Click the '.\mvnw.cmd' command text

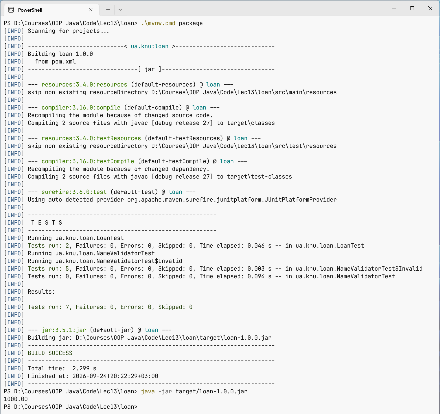point(158,23)
